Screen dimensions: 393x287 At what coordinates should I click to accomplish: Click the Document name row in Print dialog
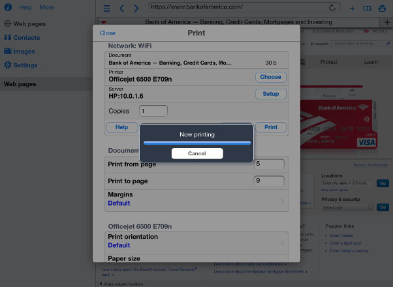point(196,60)
